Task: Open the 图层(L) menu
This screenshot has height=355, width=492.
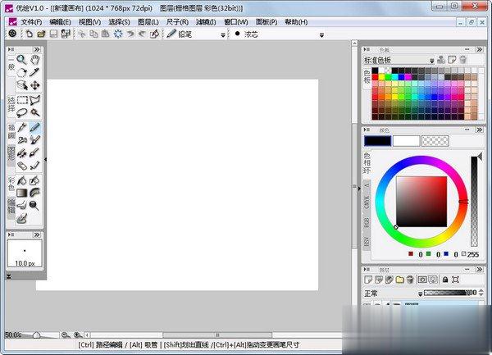Action: pyautogui.click(x=148, y=21)
